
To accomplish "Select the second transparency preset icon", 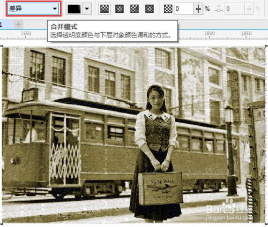I will 120,9.
